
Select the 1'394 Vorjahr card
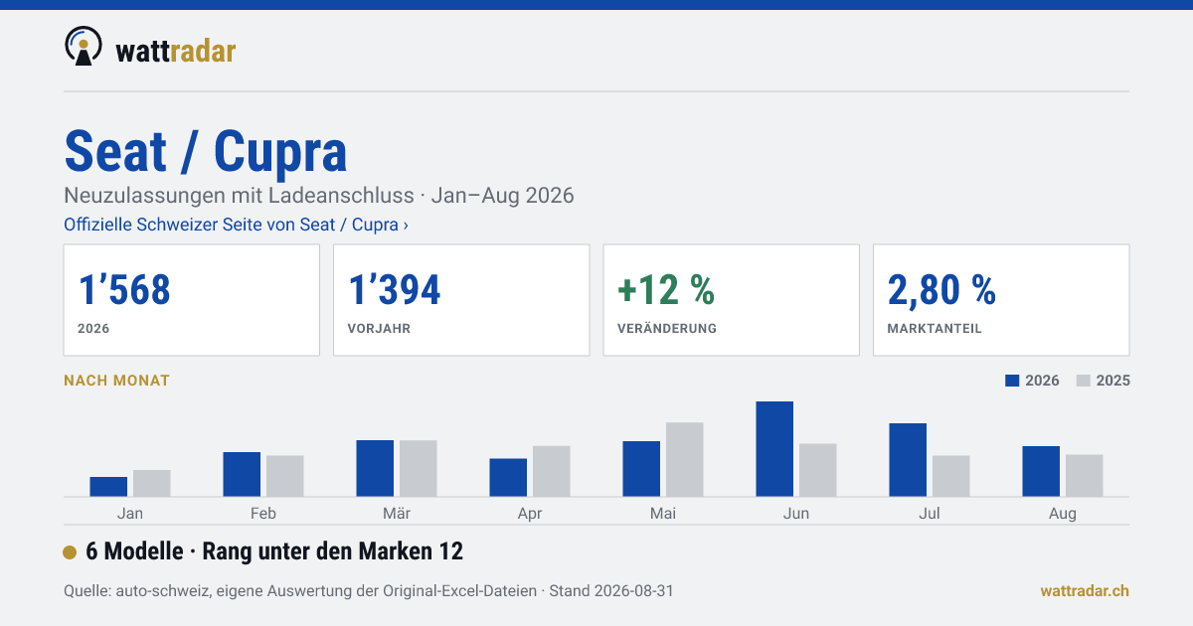[461, 300]
